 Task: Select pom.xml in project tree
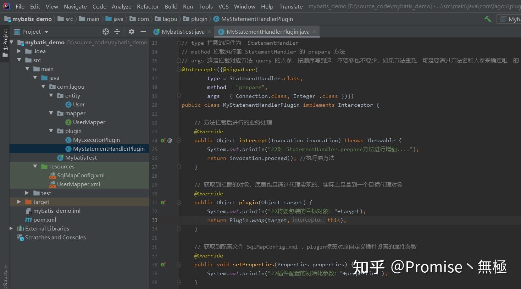[45, 219]
